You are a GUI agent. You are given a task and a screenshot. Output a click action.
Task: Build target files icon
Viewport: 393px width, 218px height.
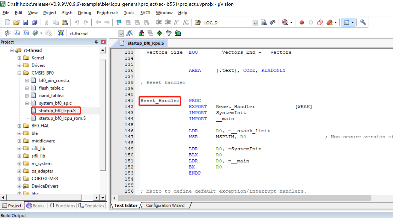17,33
